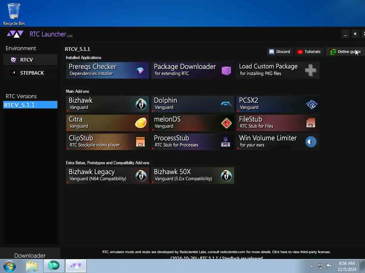Click the FileStub FS icon
The height and width of the screenshot is (273, 365).
tap(311, 123)
